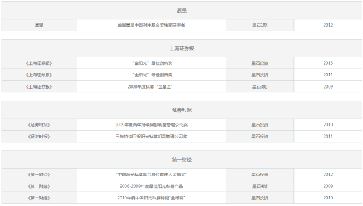Click the 2010年度中国阳光私募稳健"金樽奖" cell
This screenshot has width=363, height=206.
pyautogui.click(x=151, y=198)
